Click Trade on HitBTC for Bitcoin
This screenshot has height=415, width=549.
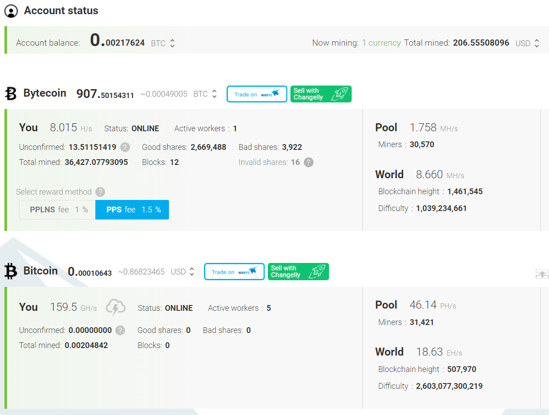234,272
